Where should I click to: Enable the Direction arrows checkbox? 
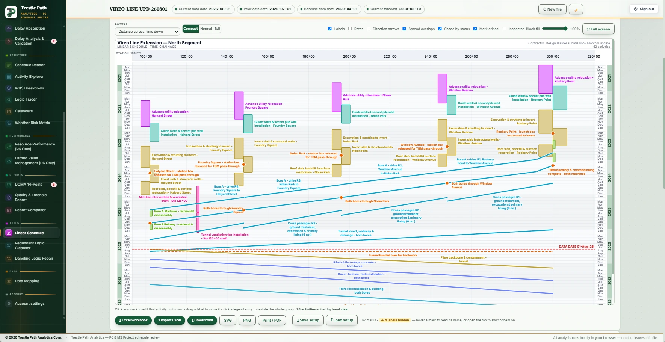coord(368,29)
